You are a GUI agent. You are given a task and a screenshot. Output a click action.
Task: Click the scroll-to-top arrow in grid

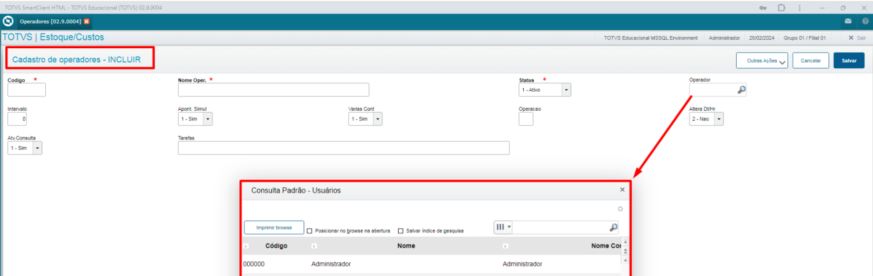pyautogui.click(x=625, y=242)
